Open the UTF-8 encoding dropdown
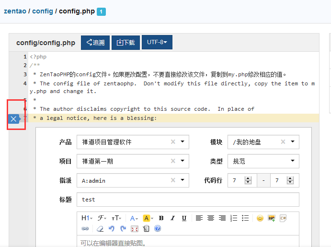The width and height of the screenshot is (331, 247). coord(157,42)
